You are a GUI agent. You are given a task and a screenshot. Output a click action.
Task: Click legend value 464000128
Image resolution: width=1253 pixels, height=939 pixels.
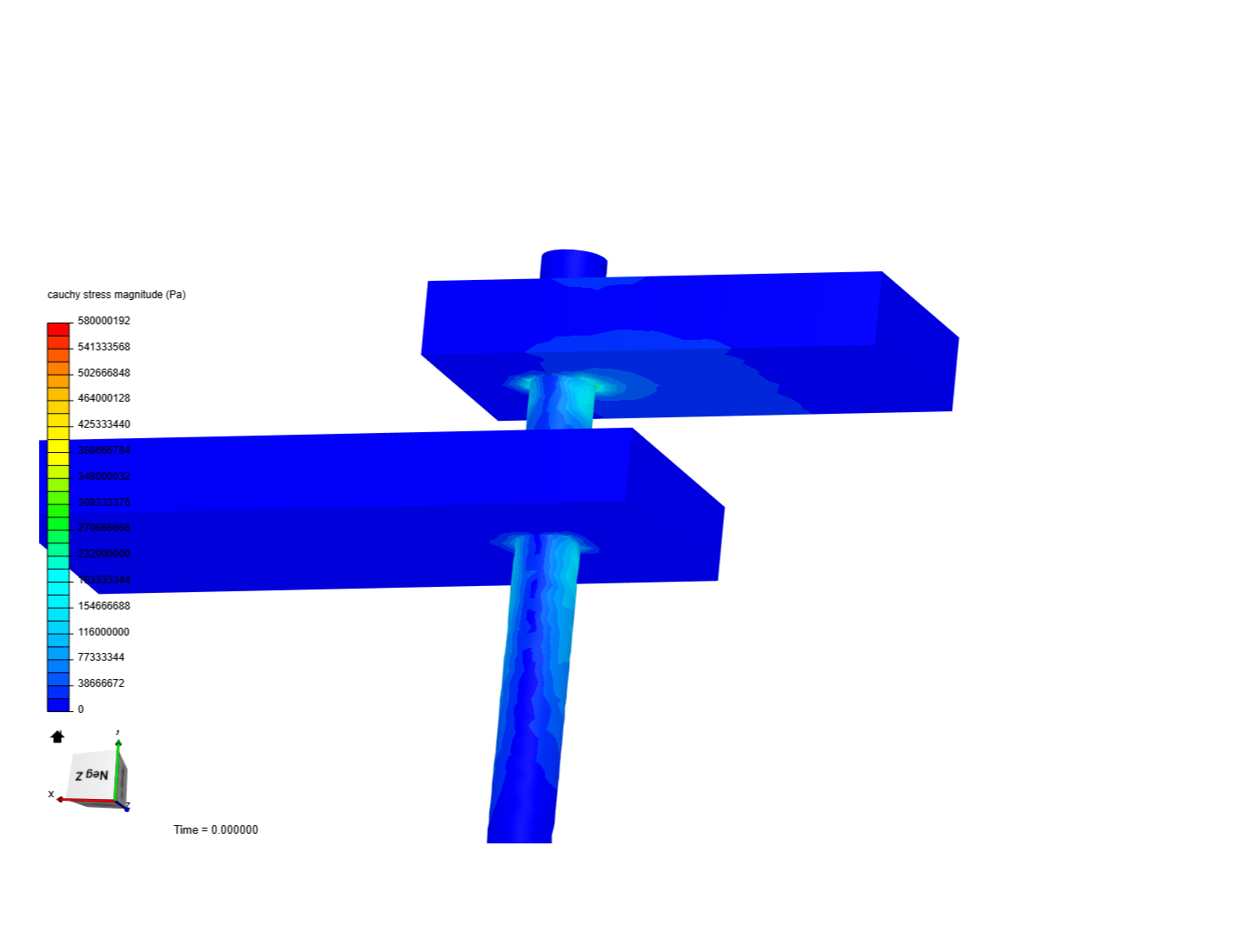pyautogui.click(x=104, y=398)
